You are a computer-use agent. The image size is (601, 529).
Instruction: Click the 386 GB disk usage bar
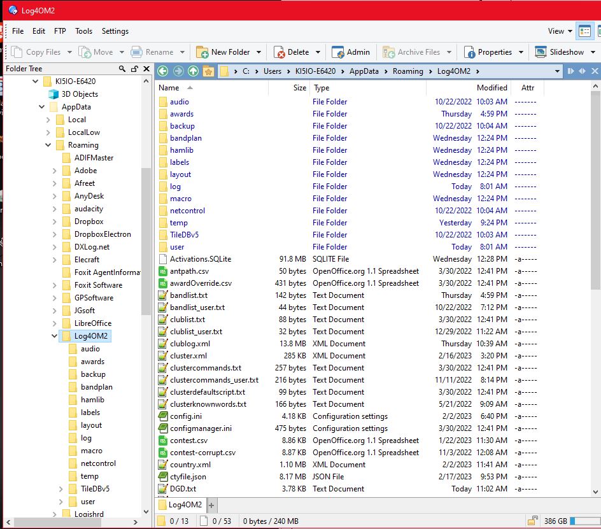585,521
